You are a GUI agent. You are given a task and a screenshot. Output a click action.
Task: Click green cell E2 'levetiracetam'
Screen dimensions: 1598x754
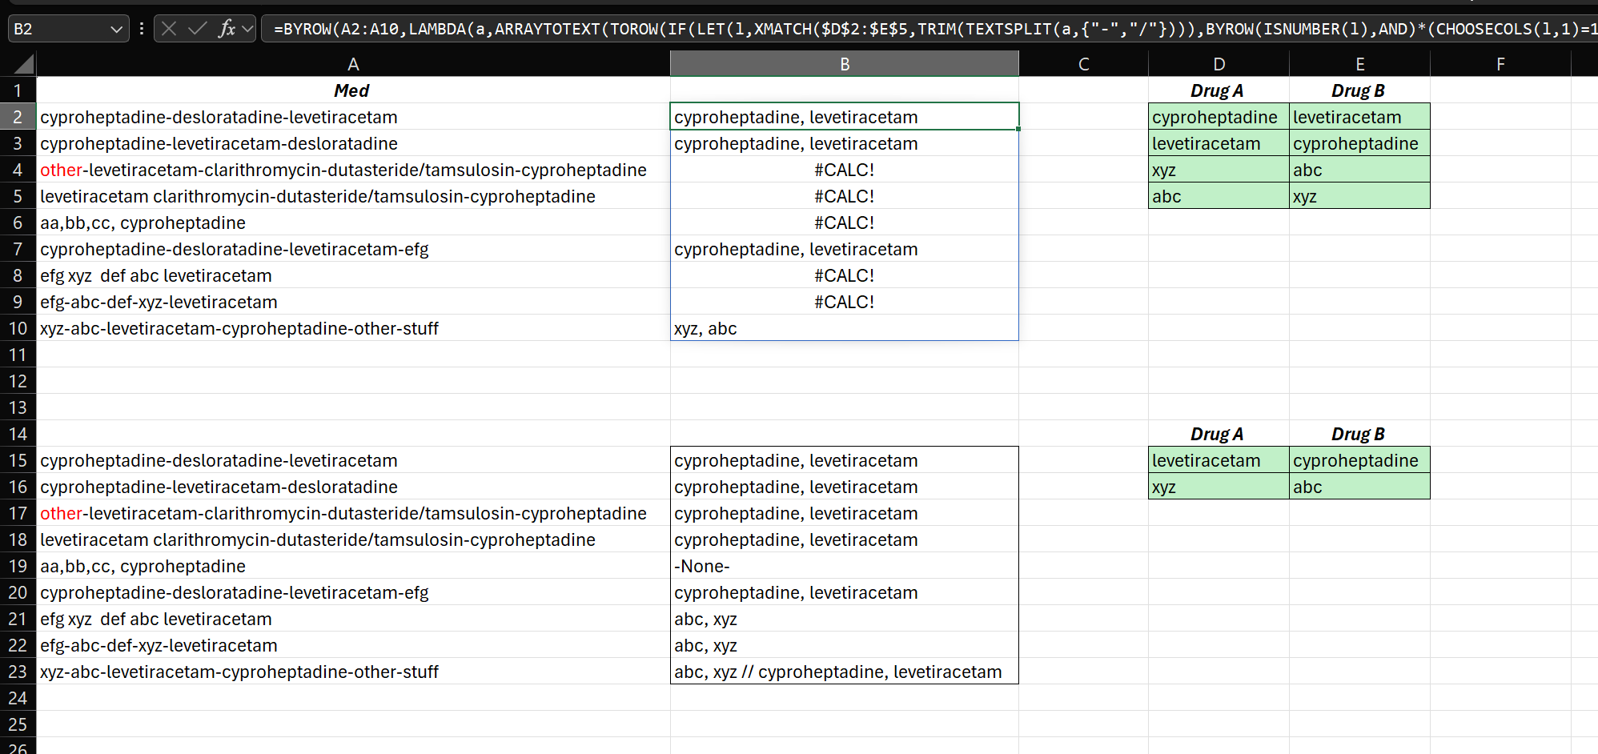1359,117
